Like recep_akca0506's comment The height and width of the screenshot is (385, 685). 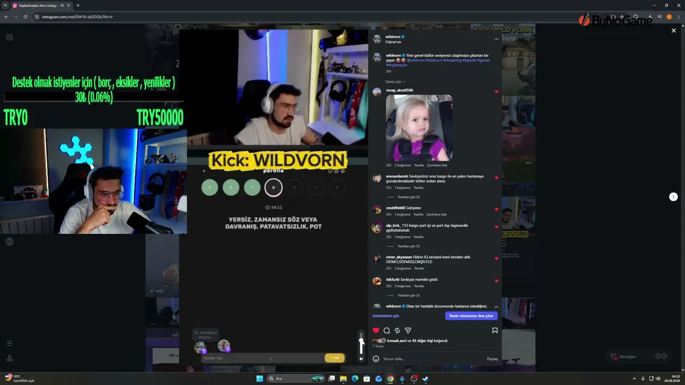497,92
